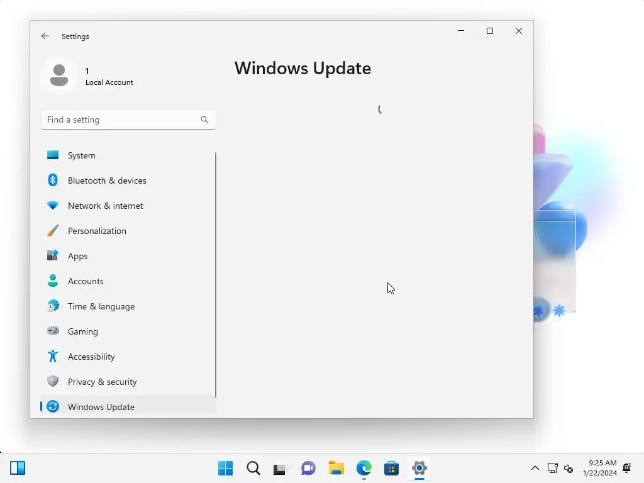Open the notification center bell icon
Image resolution: width=644 pixels, height=483 pixels.
coord(627,468)
